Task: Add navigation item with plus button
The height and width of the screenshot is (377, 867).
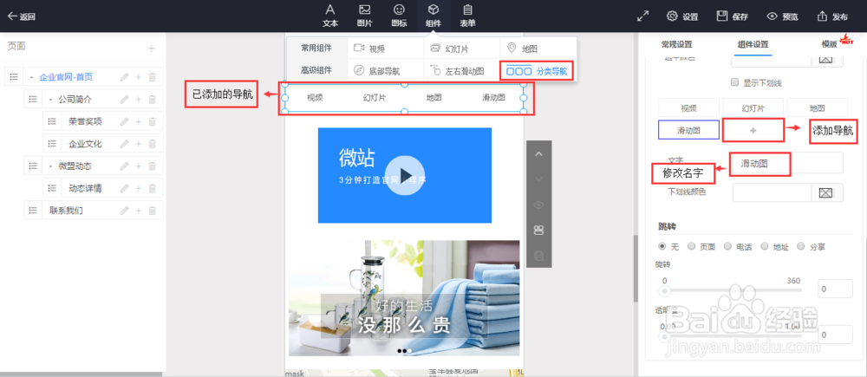Action: click(753, 129)
